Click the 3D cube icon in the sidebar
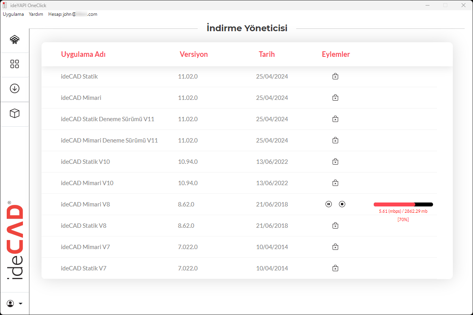The height and width of the screenshot is (315, 473). pos(15,114)
